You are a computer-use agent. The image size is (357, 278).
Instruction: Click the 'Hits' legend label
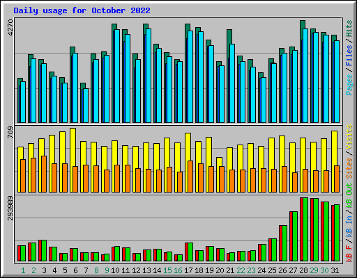coord(349,28)
